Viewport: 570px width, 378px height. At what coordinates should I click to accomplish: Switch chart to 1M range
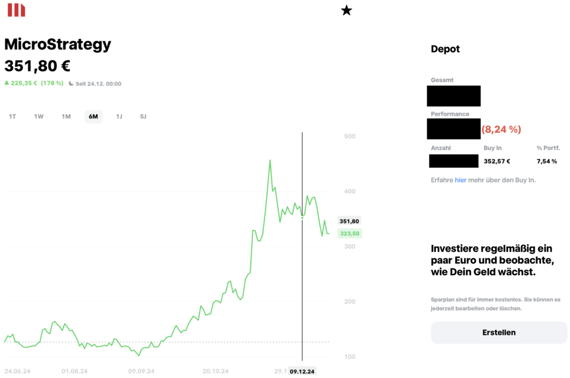(x=66, y=117)
